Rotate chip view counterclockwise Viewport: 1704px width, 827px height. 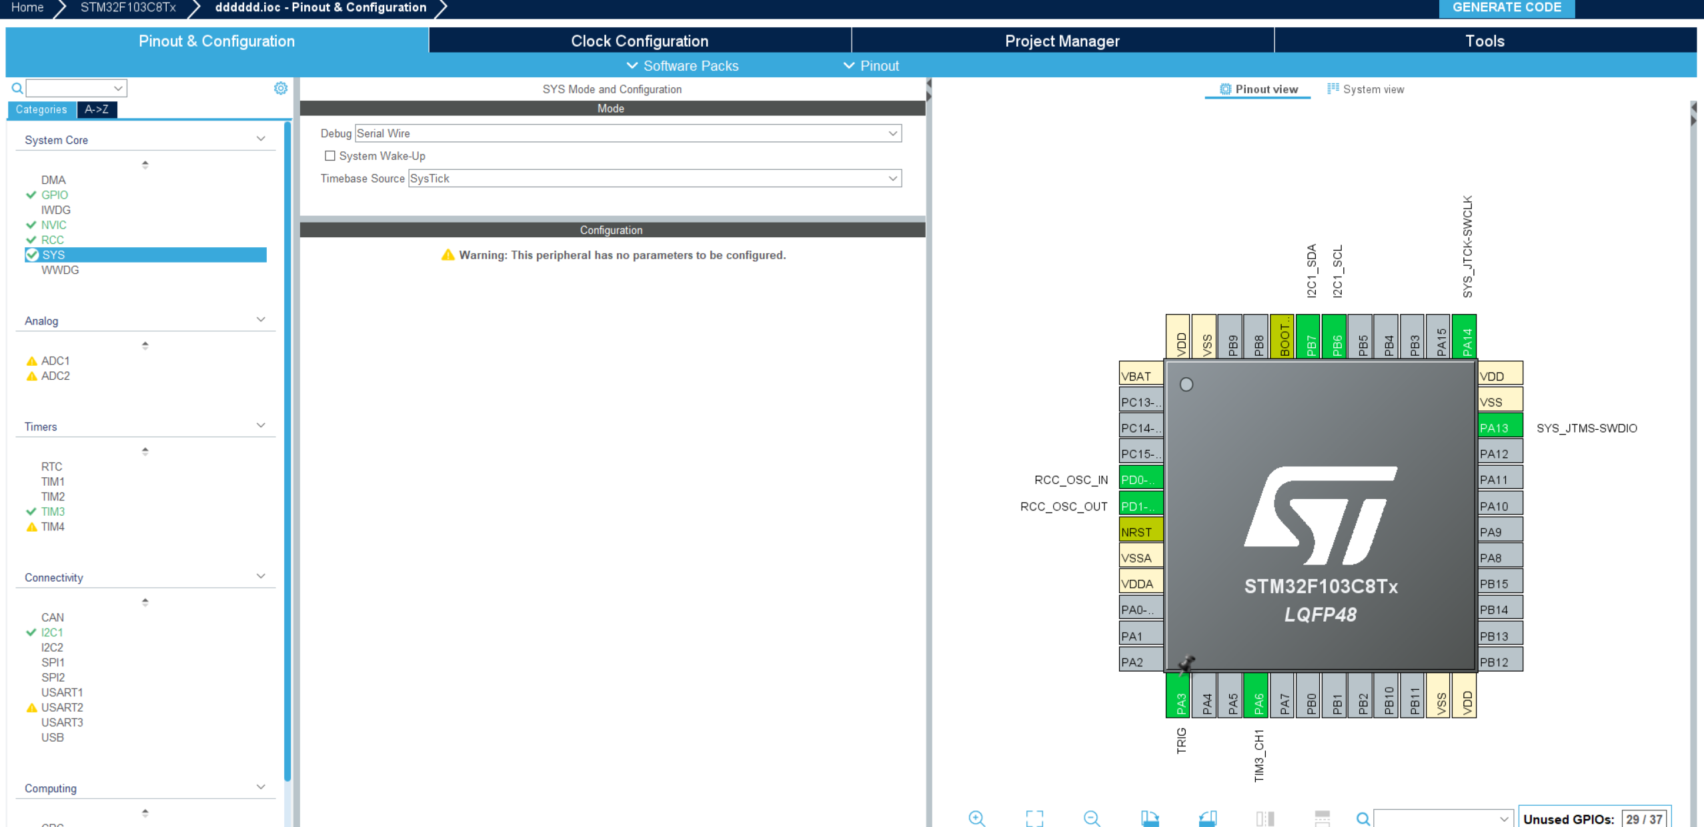(x=1207, y=818)
